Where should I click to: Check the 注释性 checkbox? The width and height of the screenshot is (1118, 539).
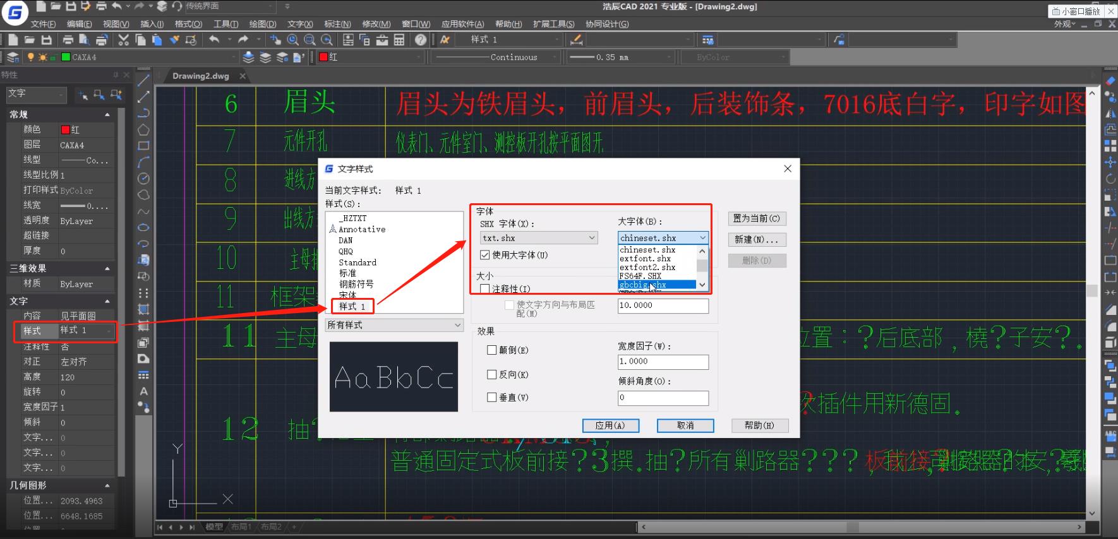[484, 288]
